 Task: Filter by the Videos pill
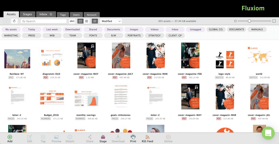154,30
